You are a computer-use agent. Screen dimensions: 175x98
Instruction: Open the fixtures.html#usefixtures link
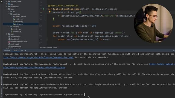coord(34,68)
